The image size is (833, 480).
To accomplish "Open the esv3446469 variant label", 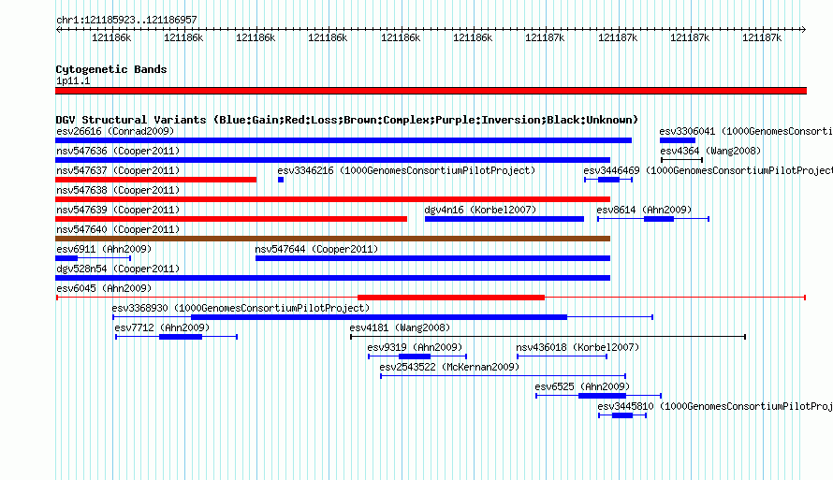I will pyautogui.click(x=709, y=170).
